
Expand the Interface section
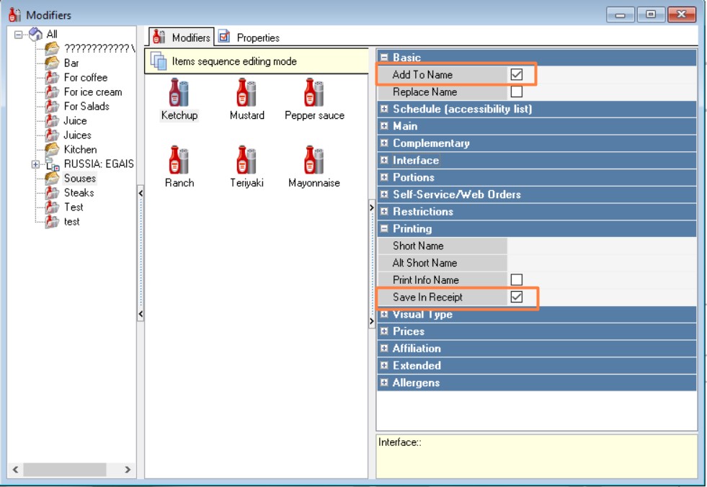[x=384, y=160]
